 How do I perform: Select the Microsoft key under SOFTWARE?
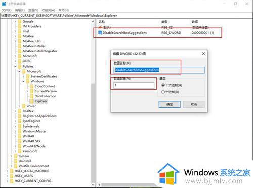pos(30,56)
